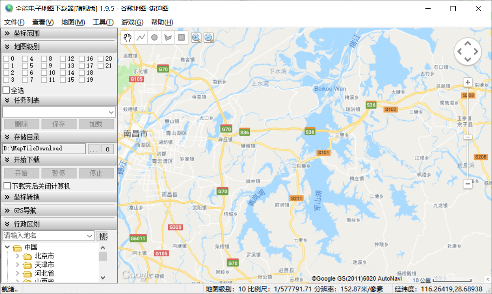Expand the GPS导航 panel
Viewport: 492px width, 294px height.
(59, 211)
